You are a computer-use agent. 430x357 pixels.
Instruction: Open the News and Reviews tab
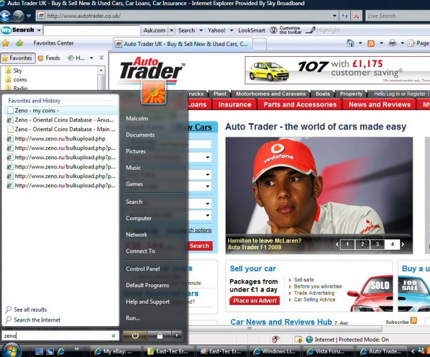pyautogui.click(x=380, y=104)
